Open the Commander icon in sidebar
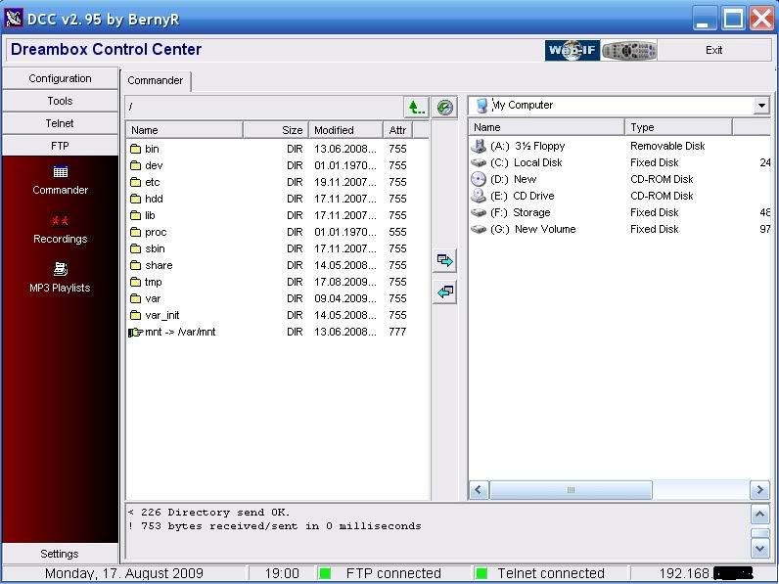 60,172
